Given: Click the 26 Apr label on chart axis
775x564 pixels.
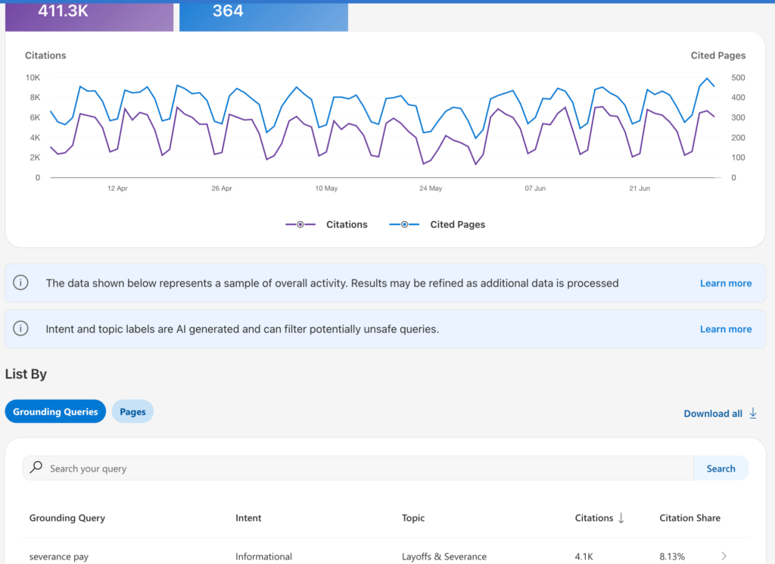Looking at the screenshot, I should [222, 189].
